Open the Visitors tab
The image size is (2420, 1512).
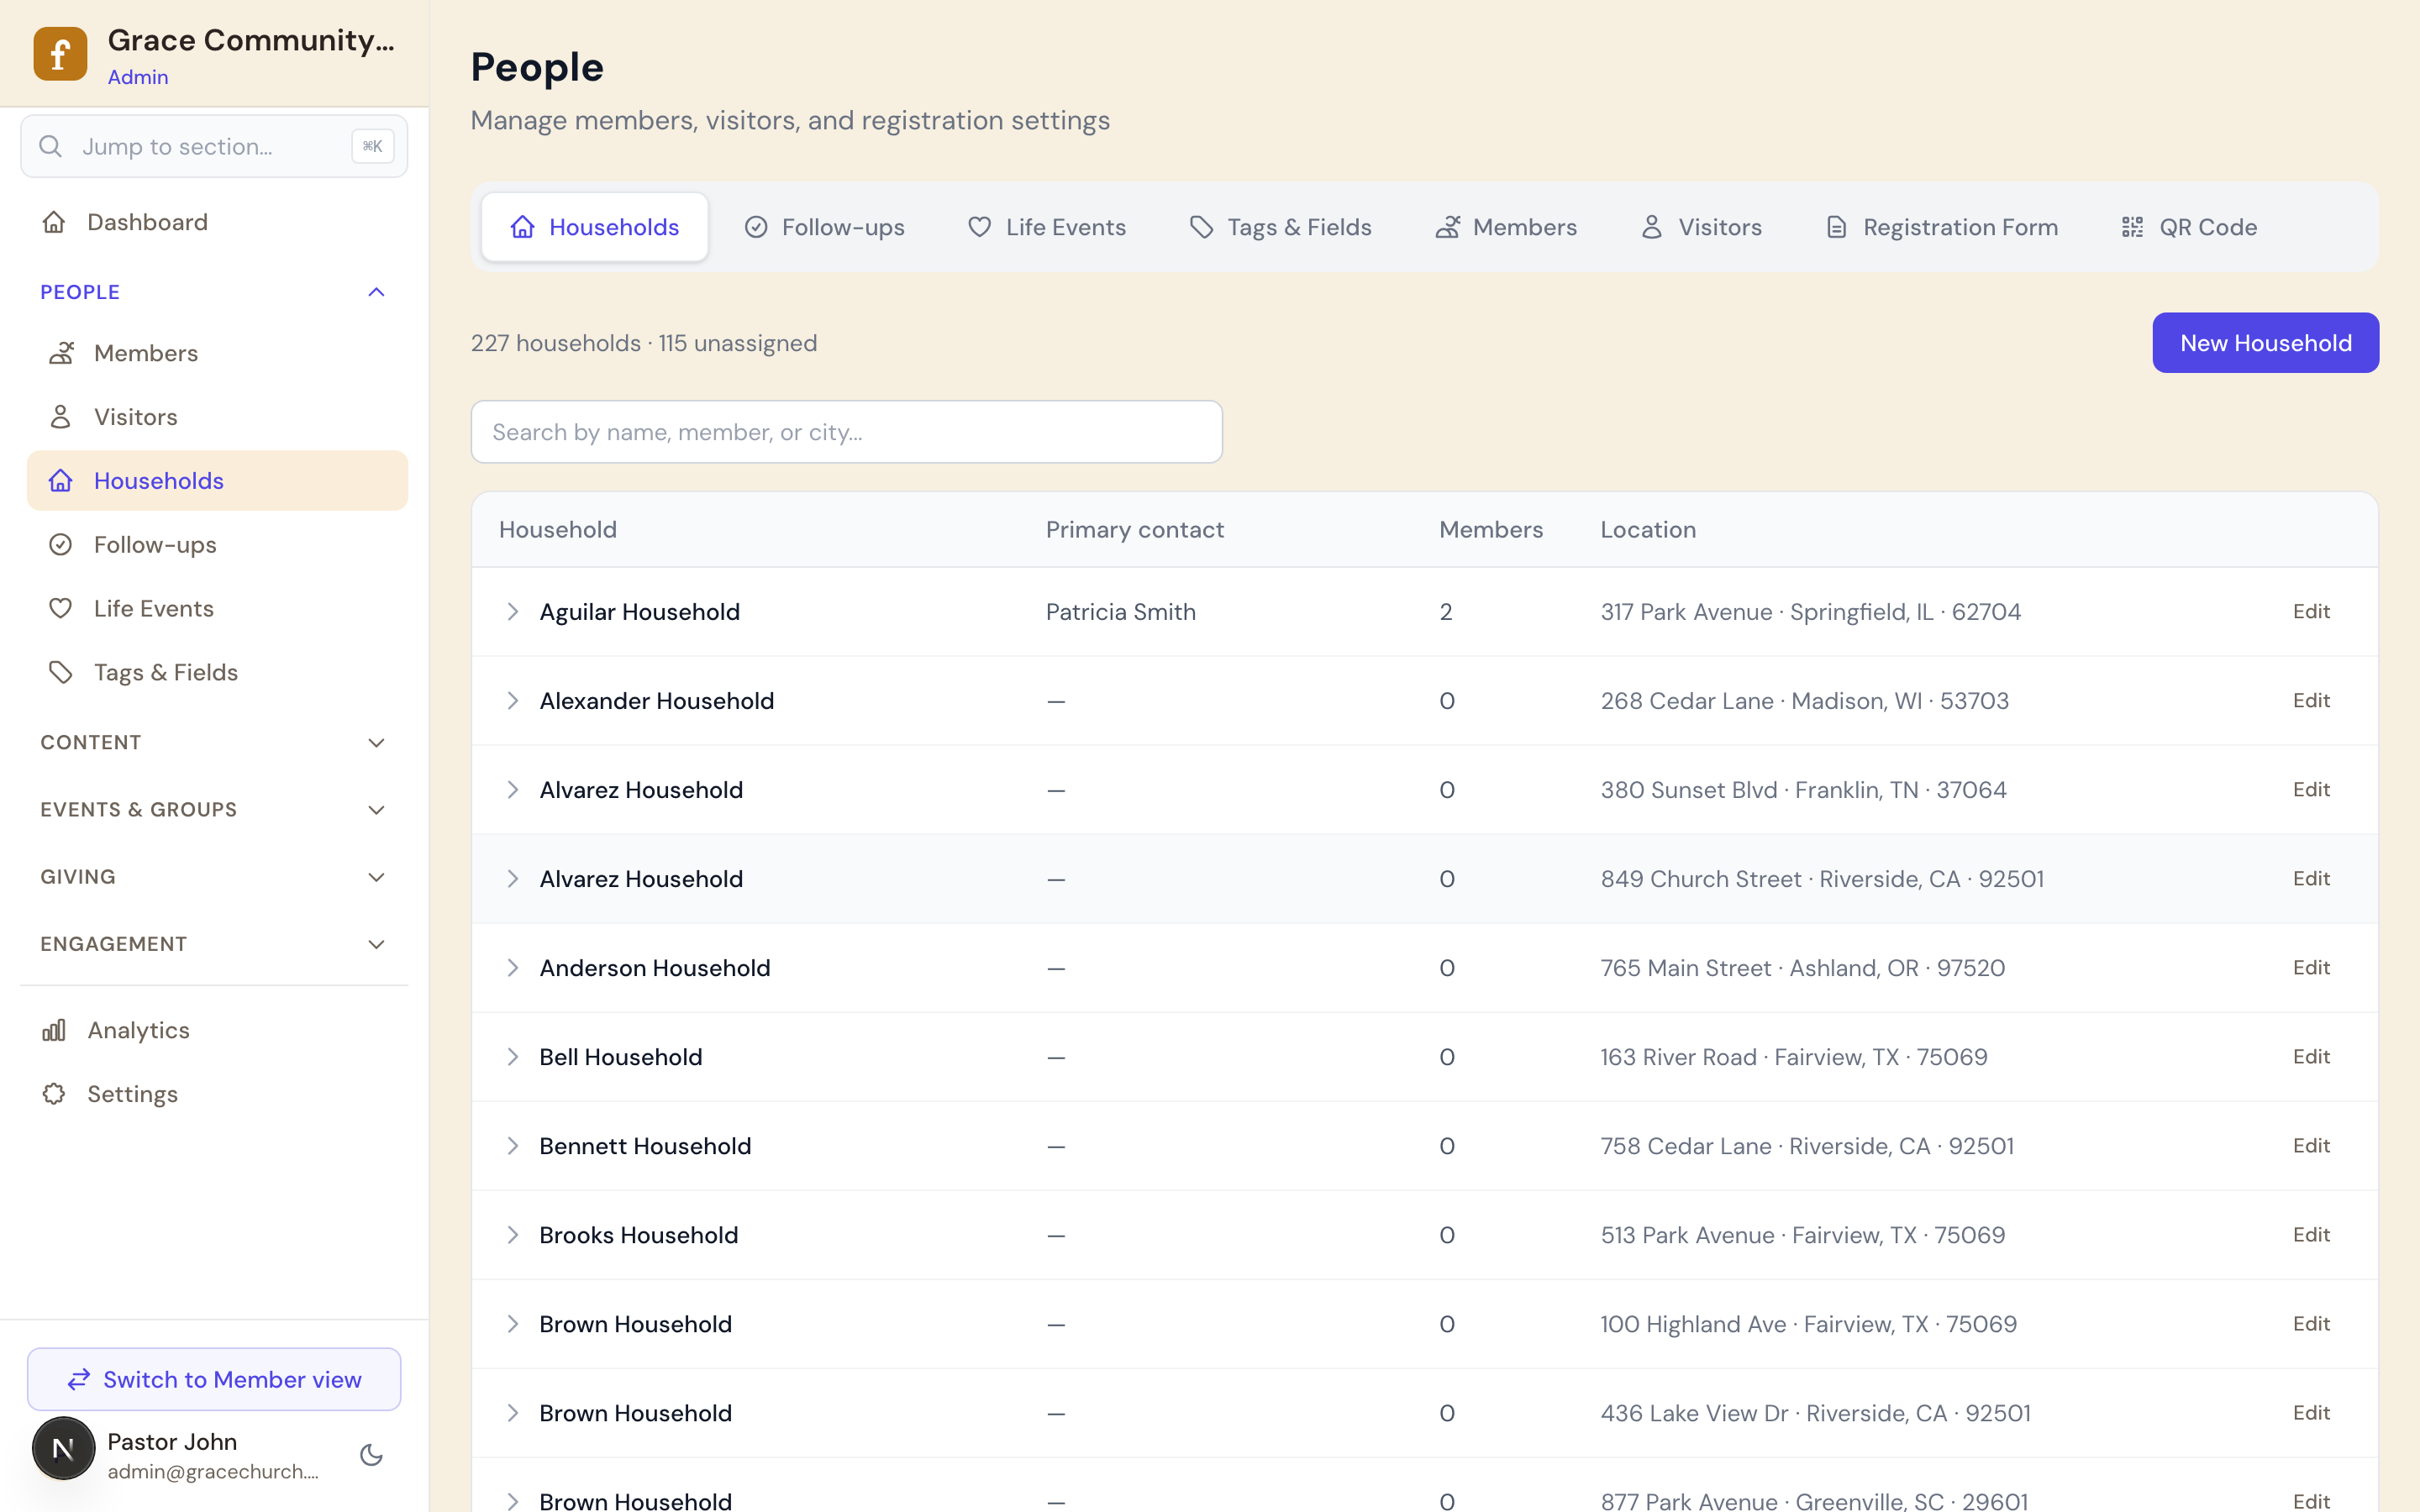point(1701,227)
